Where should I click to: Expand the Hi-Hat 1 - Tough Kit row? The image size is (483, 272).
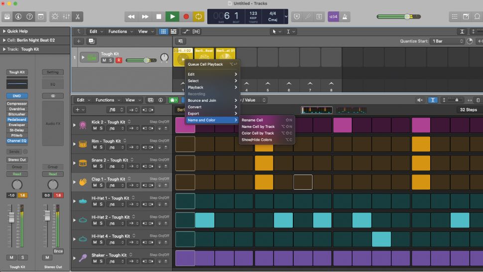(75, 201)
